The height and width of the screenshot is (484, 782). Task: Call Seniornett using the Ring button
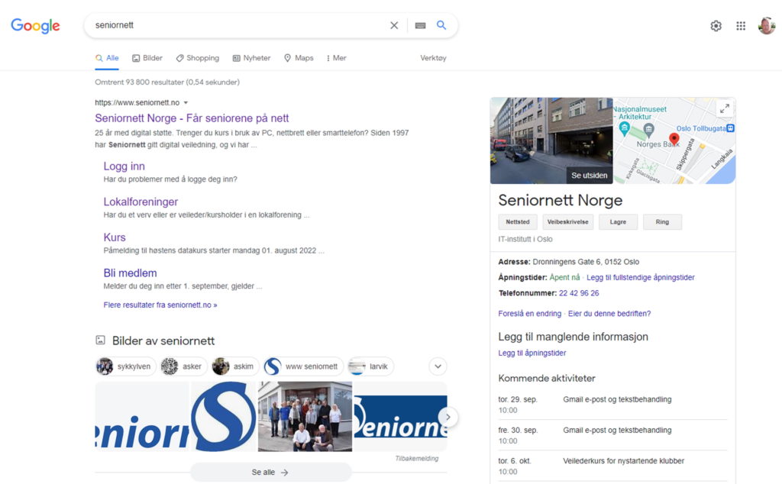(x=662, y=221)
